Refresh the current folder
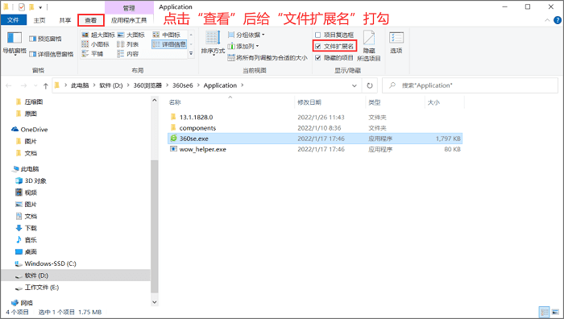This screenshot has width=564, height=319. pyautogui.click(x=369, y=85)
